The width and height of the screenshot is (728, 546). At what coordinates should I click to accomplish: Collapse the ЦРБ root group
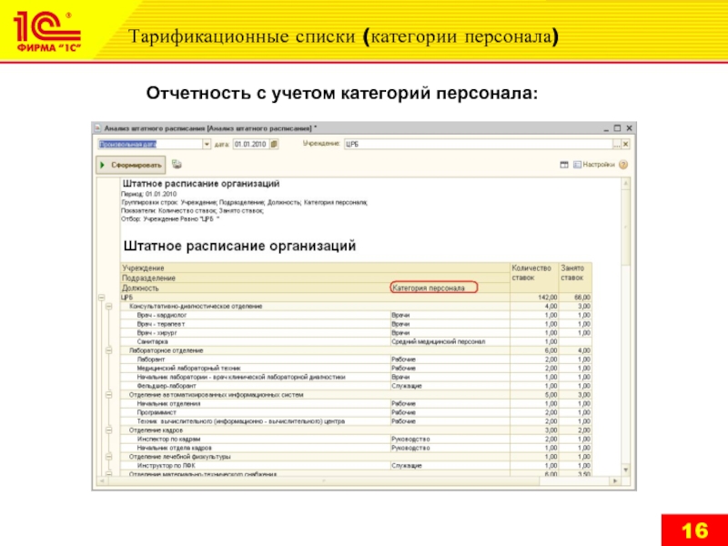pyautogui.click(x=100, y=298)
